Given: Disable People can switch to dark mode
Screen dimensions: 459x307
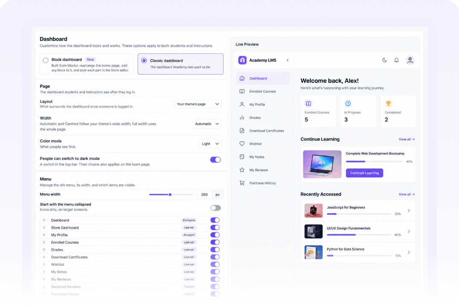Looking at the screenshot, I should pos(215,159).
